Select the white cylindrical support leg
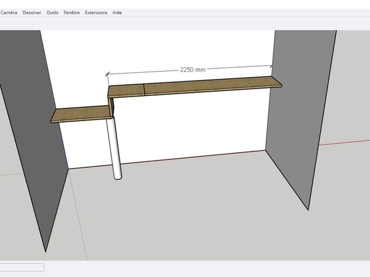 point(117,148)
